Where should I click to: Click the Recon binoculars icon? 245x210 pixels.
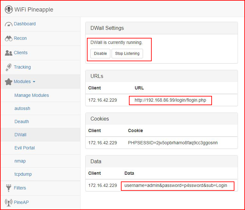coord(8,38)
